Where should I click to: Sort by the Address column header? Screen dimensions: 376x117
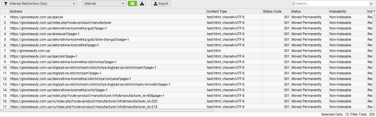(x=107, y=12)
